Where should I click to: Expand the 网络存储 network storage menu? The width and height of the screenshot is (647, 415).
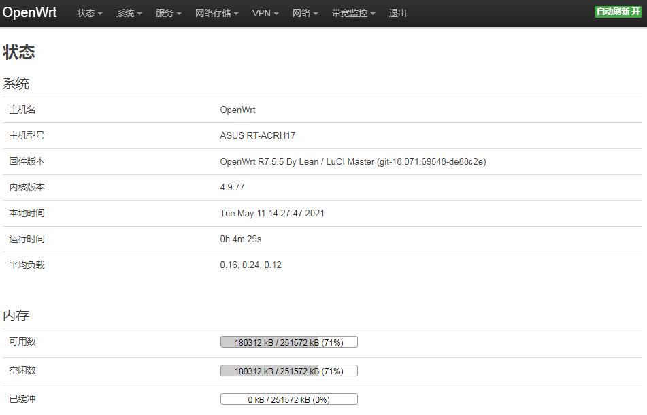[x=216, y=13]
